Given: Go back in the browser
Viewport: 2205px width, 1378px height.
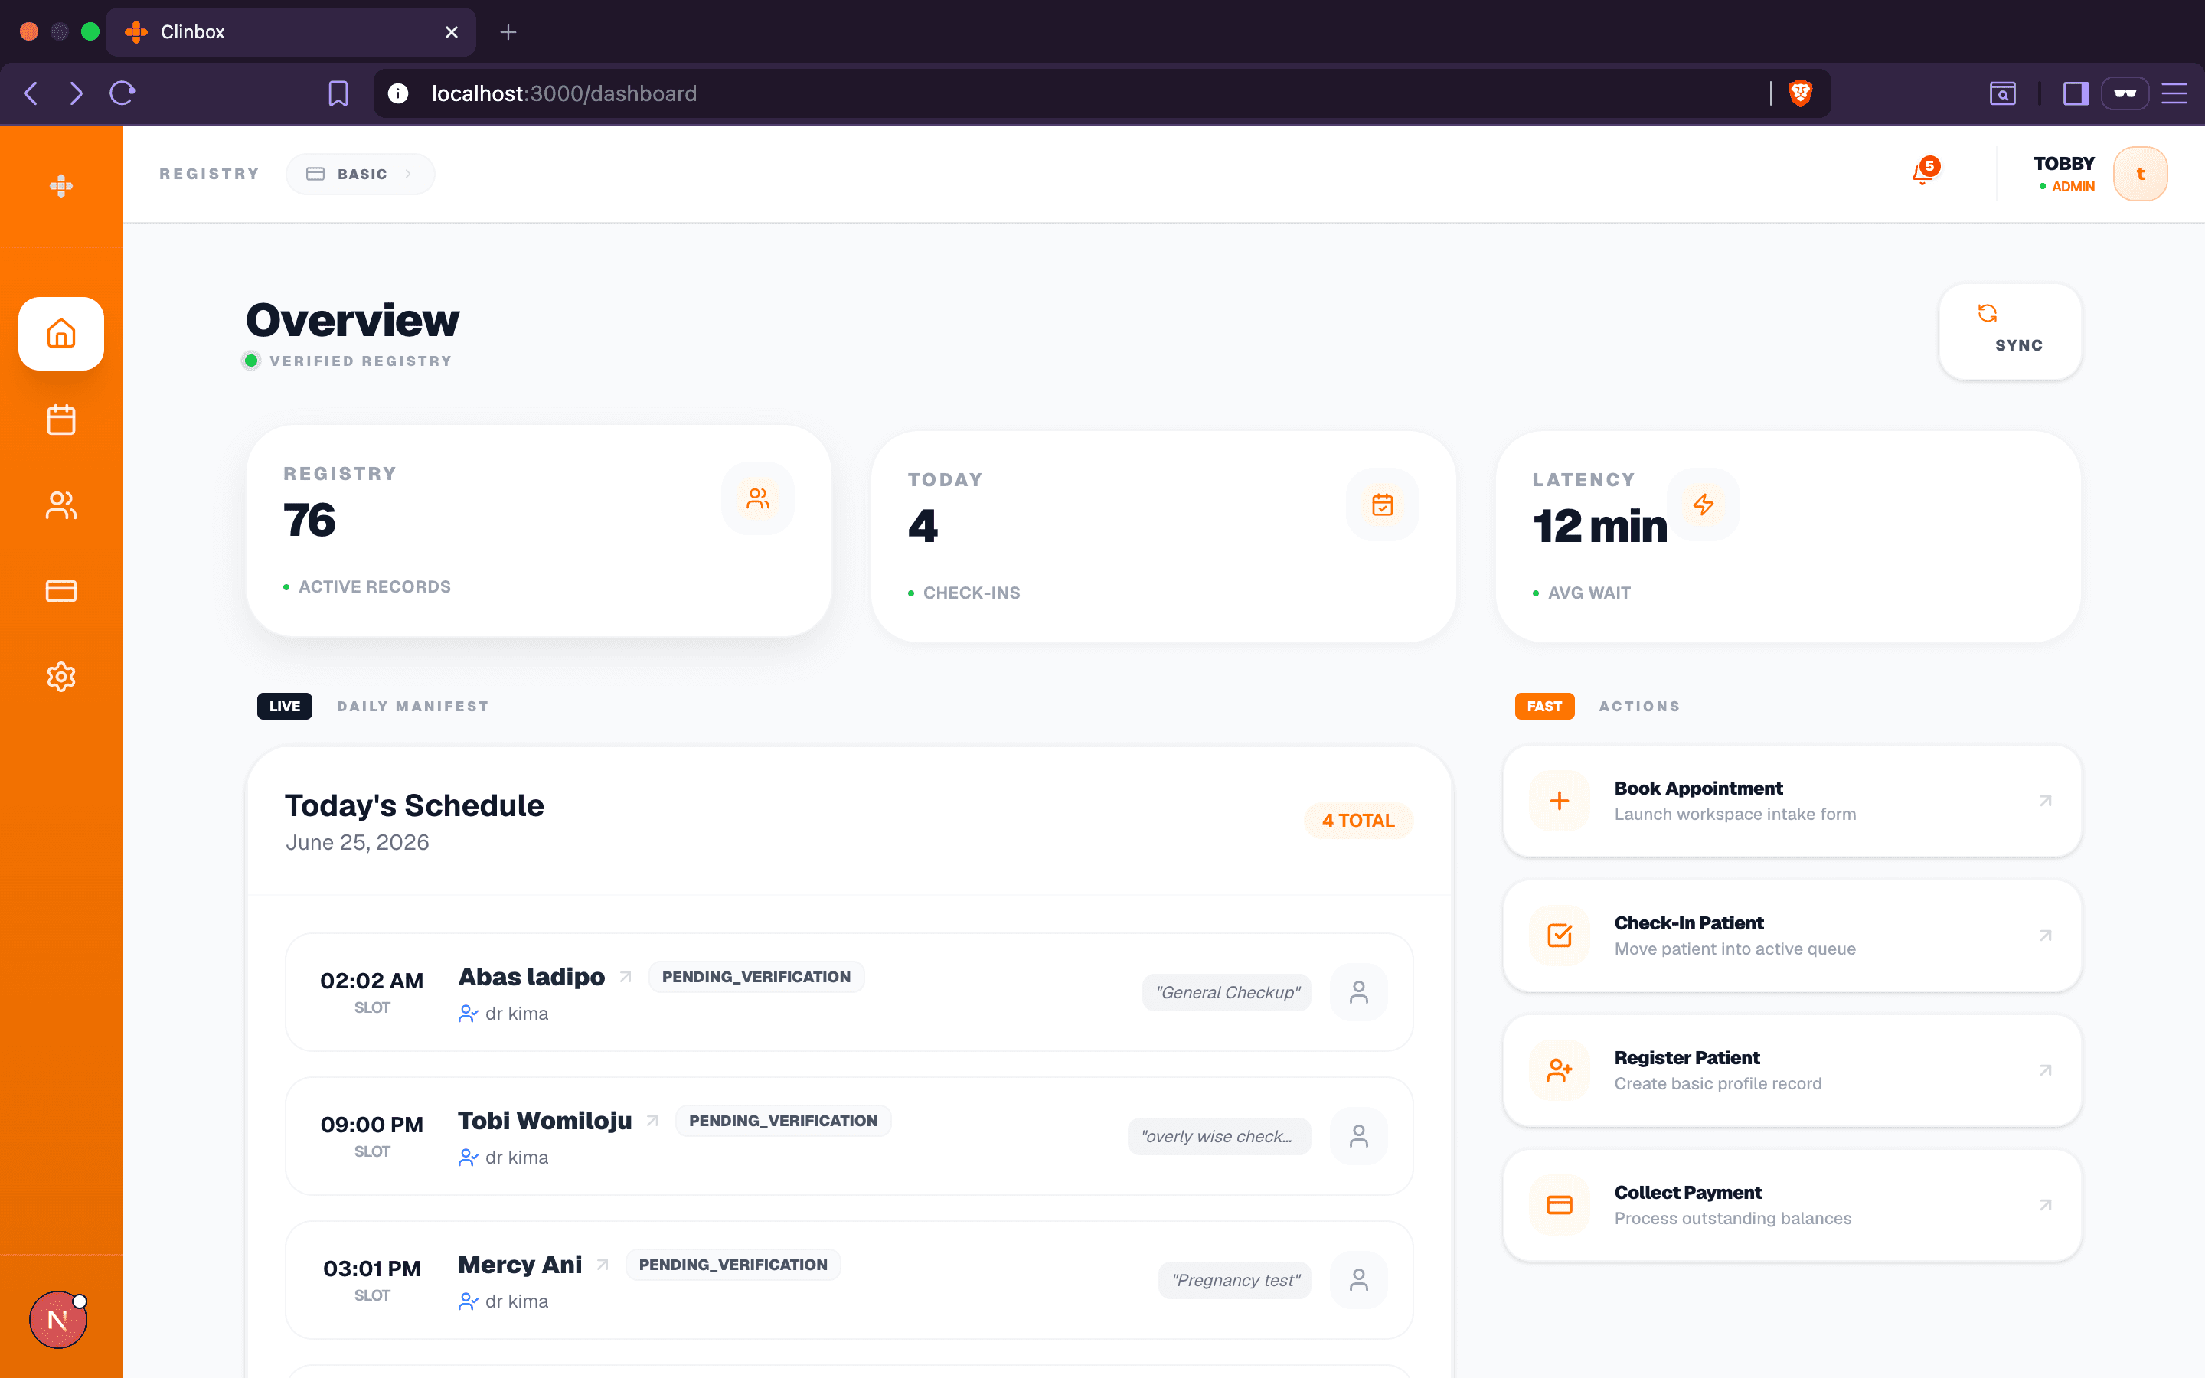Looking at the screenshot, I should (31, 93).
